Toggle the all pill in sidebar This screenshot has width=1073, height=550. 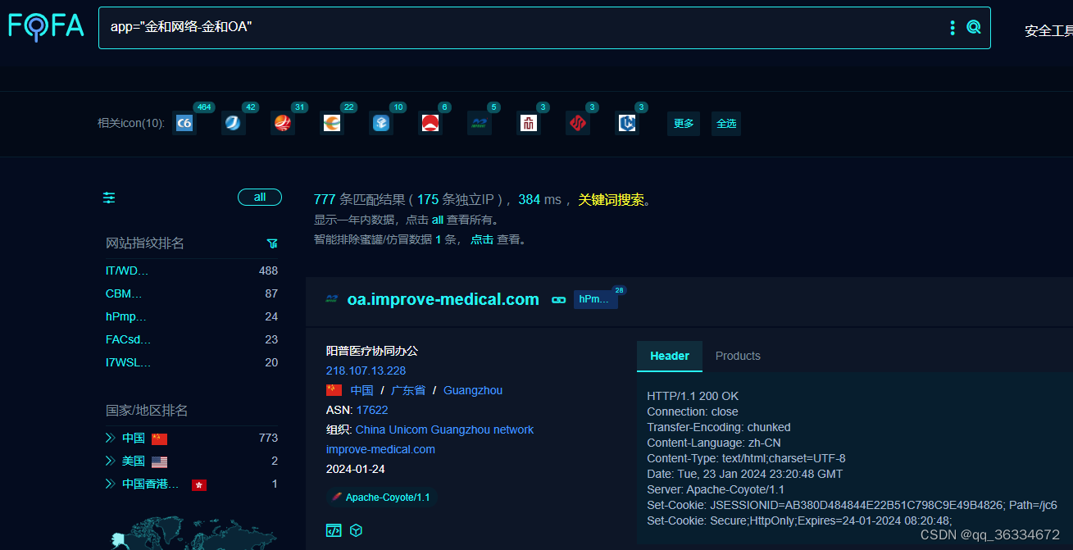[x=260, y=197]
